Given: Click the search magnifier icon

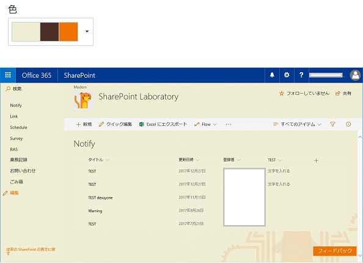Looking at the screenshot, I should (8, 89).
